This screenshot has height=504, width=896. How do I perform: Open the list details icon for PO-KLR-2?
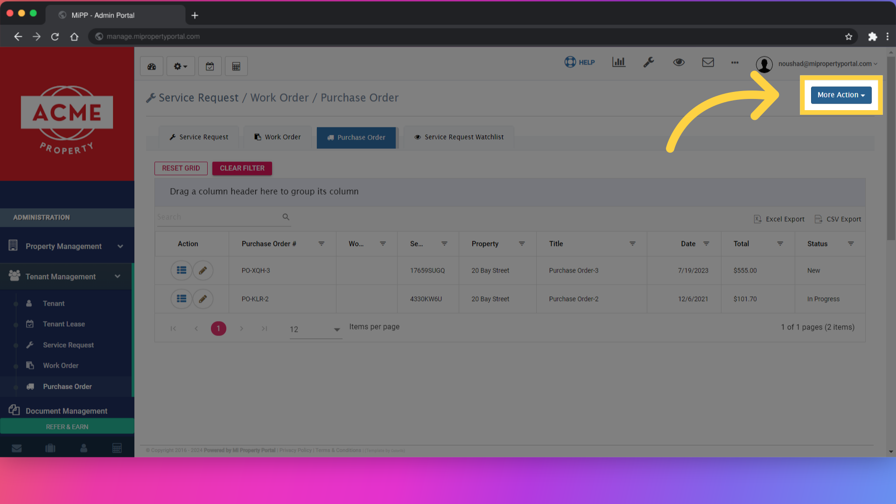coord(182,299)
